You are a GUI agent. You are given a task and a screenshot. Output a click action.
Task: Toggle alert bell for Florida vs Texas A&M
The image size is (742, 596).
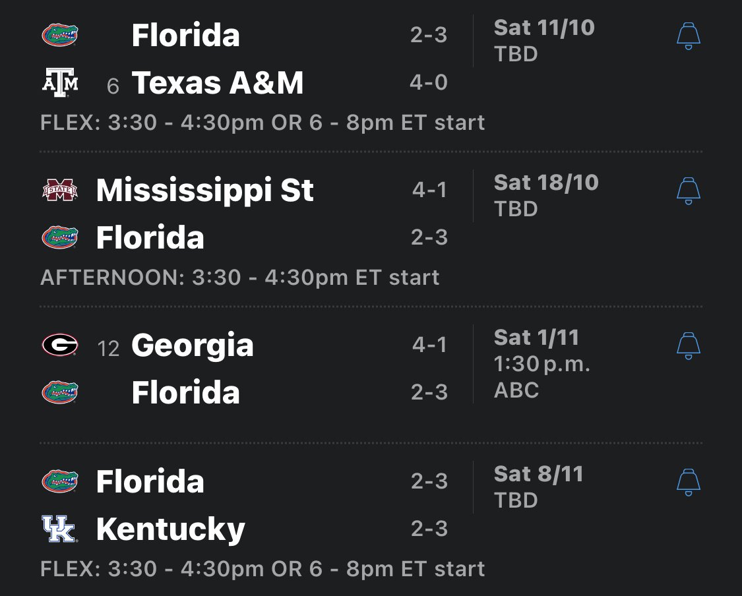click(688, 36)
